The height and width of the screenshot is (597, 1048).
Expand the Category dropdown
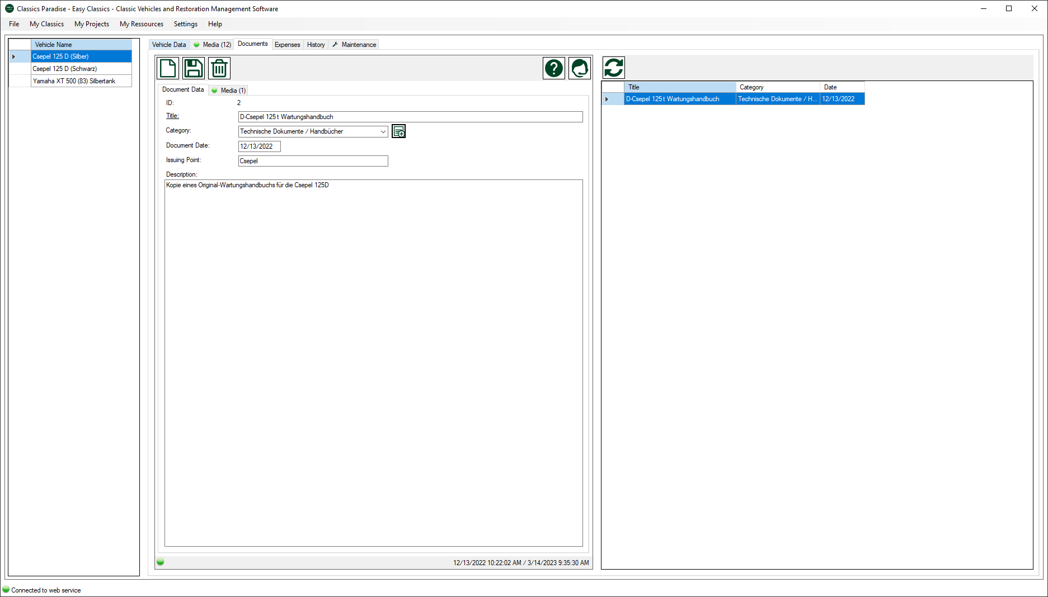click(x=383, y=131)
